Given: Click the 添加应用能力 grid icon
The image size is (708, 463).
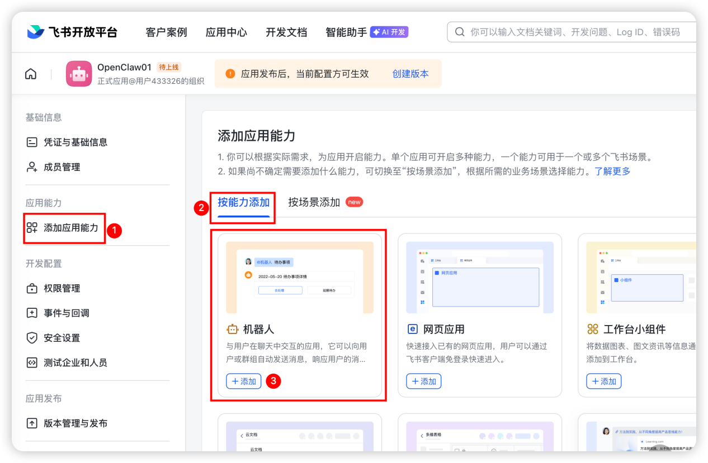Looking at the screenshot, I should coord(32,228).
